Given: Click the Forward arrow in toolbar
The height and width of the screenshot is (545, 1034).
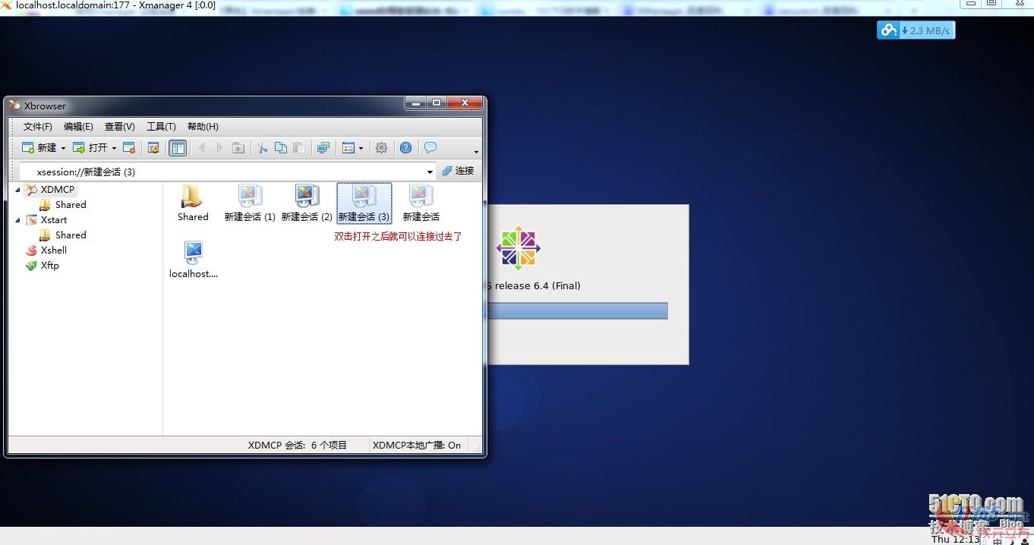Looking at the screenshot, I should click(219, 148).
